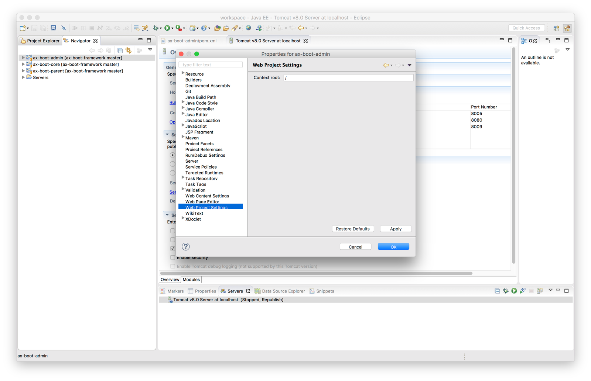
Task: Click the Context root text field
Action: pyautogui.click(x=348, y=78)
